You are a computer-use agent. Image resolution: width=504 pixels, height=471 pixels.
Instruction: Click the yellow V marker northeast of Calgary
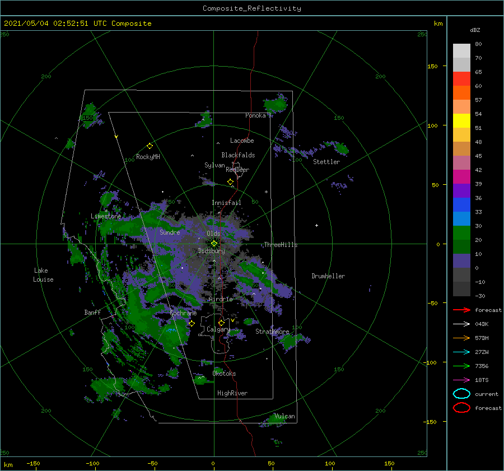click(232, 320)
